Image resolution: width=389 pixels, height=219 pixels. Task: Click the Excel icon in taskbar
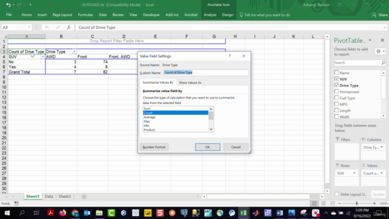(243, 213)
